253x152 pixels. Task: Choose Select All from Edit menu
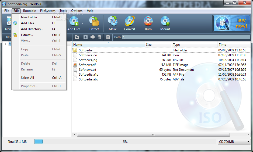(39, 78)
